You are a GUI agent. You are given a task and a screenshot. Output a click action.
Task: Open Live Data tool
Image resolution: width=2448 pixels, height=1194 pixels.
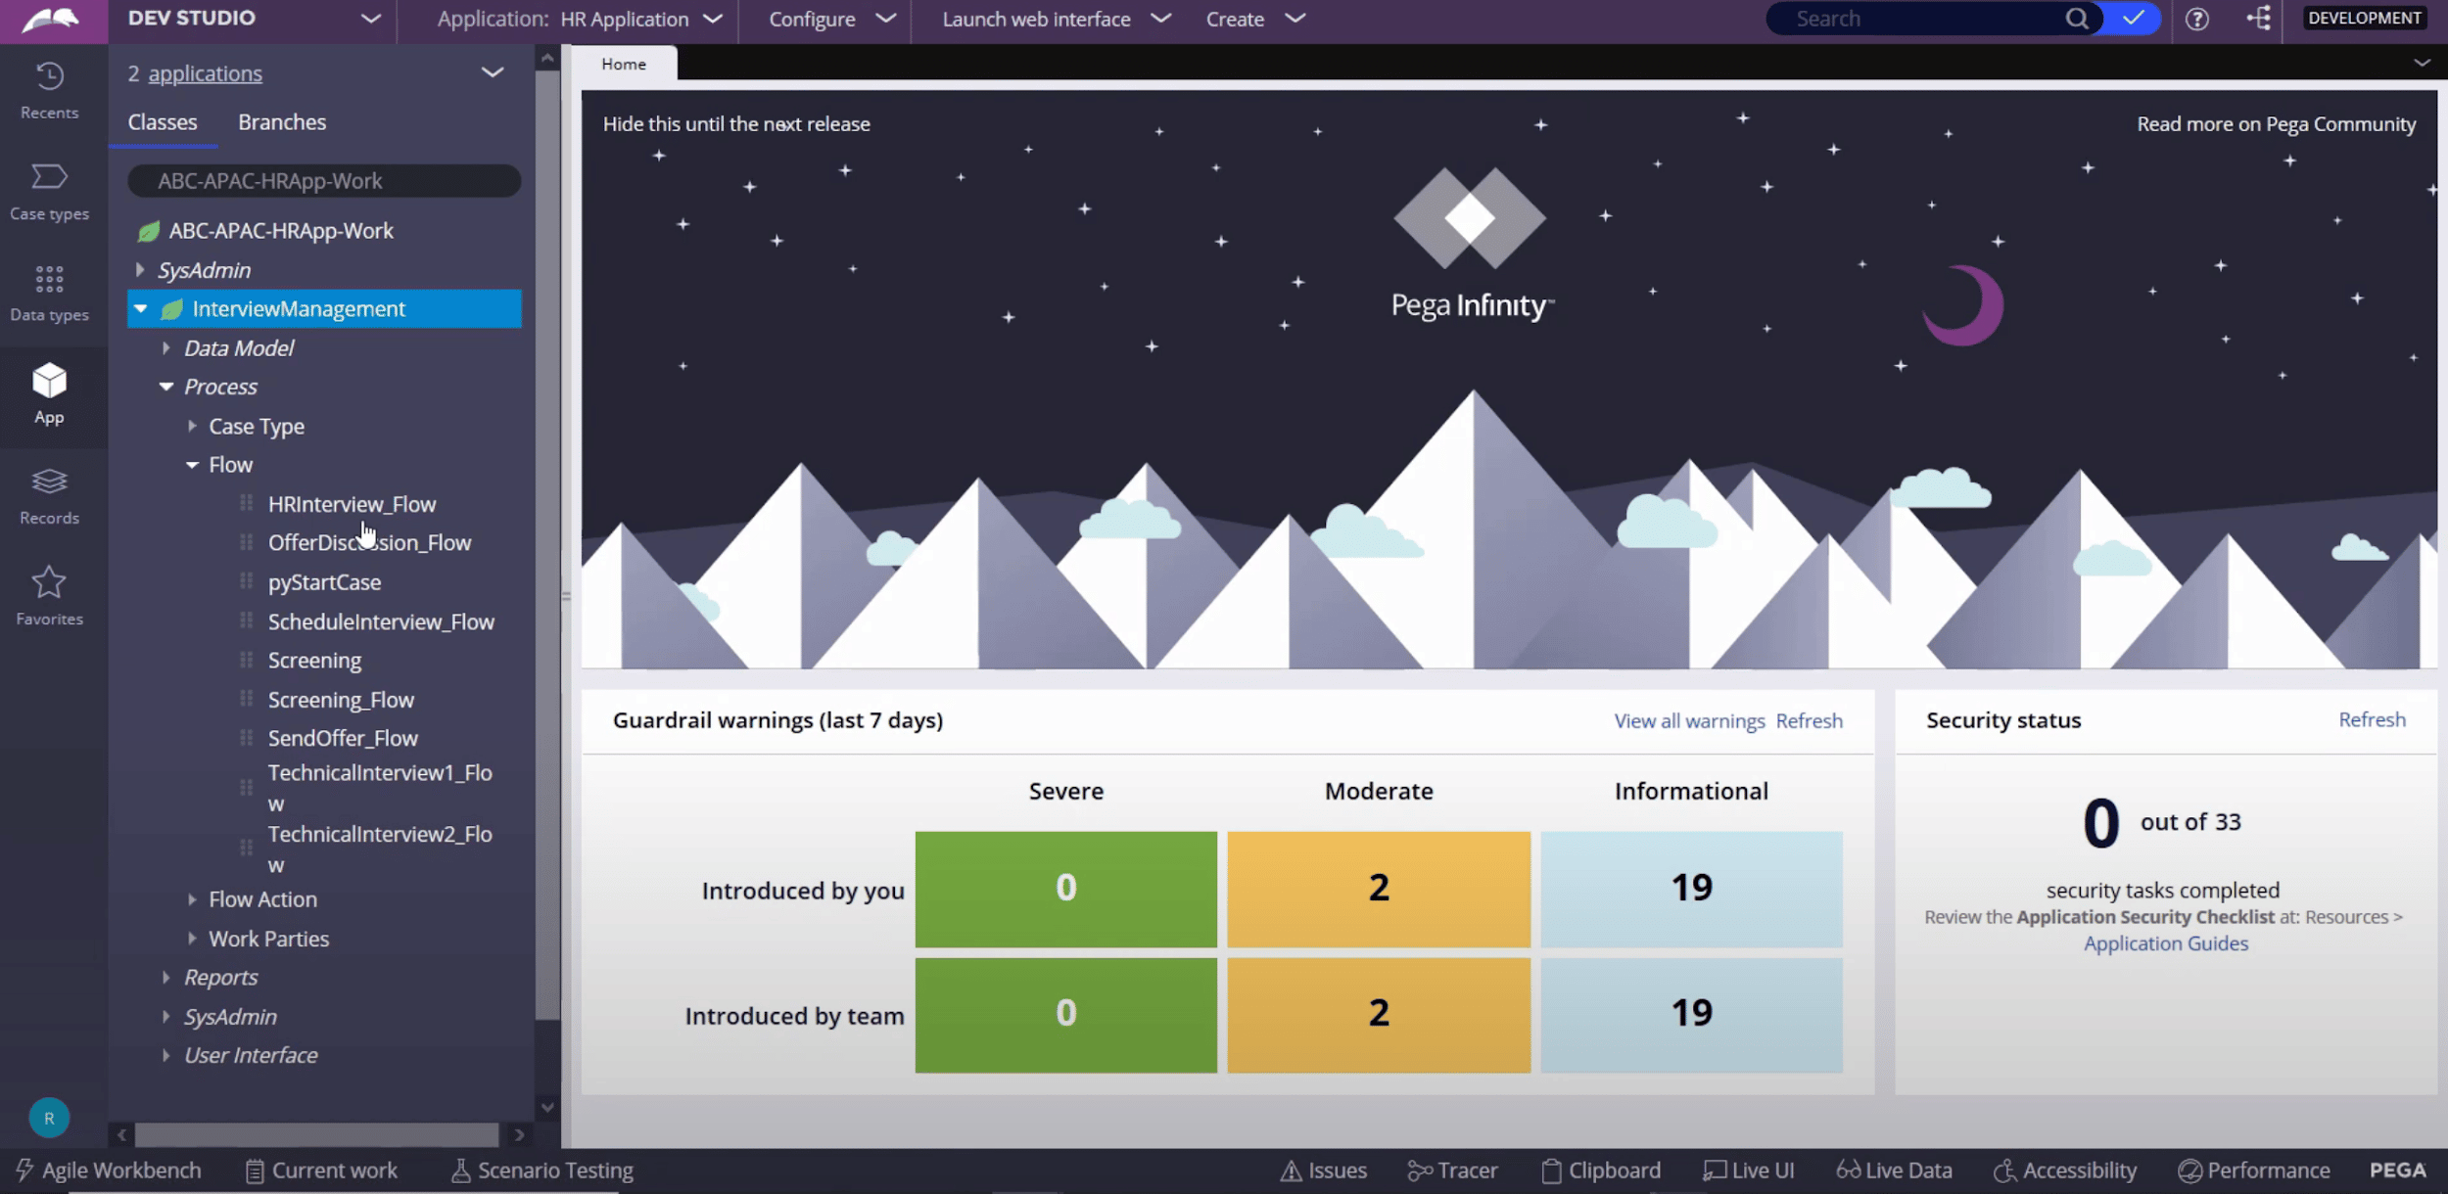click(x=1894, y=1171)
